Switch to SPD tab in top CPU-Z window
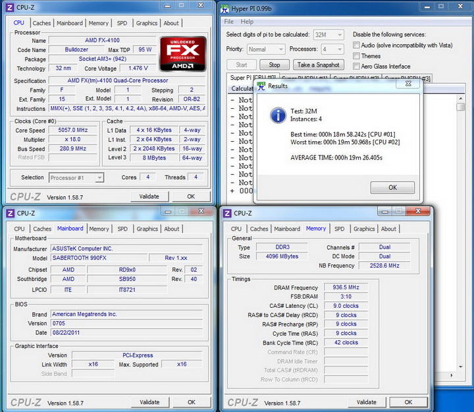This screenshot has height=412, width=474. (x=122, y=23)
